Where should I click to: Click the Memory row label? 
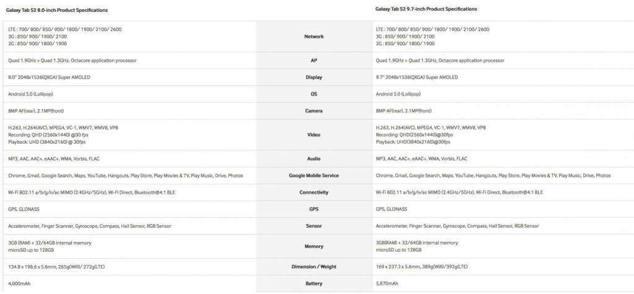coord(314,246)
